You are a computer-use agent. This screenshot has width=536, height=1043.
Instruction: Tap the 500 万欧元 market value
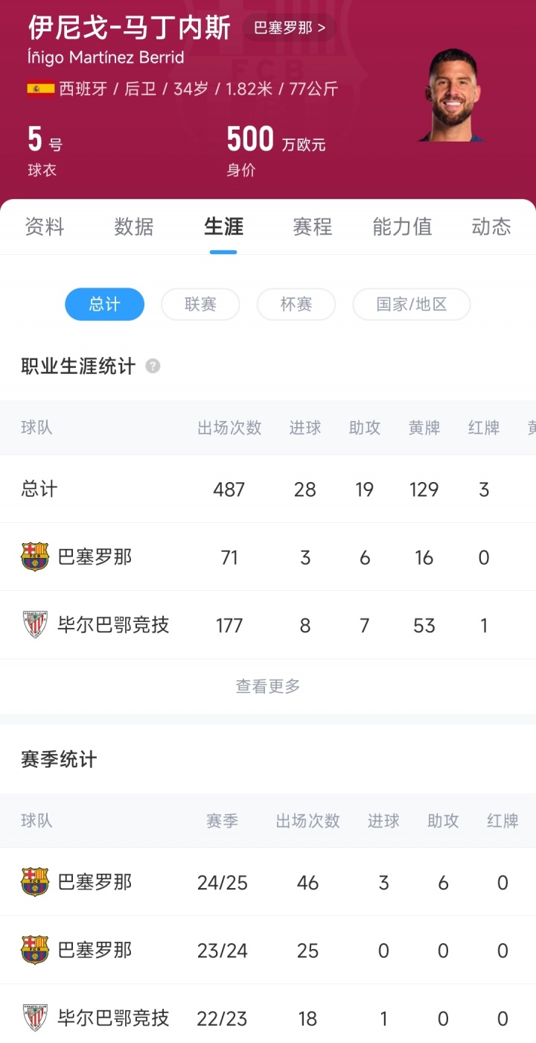[275, 140]
